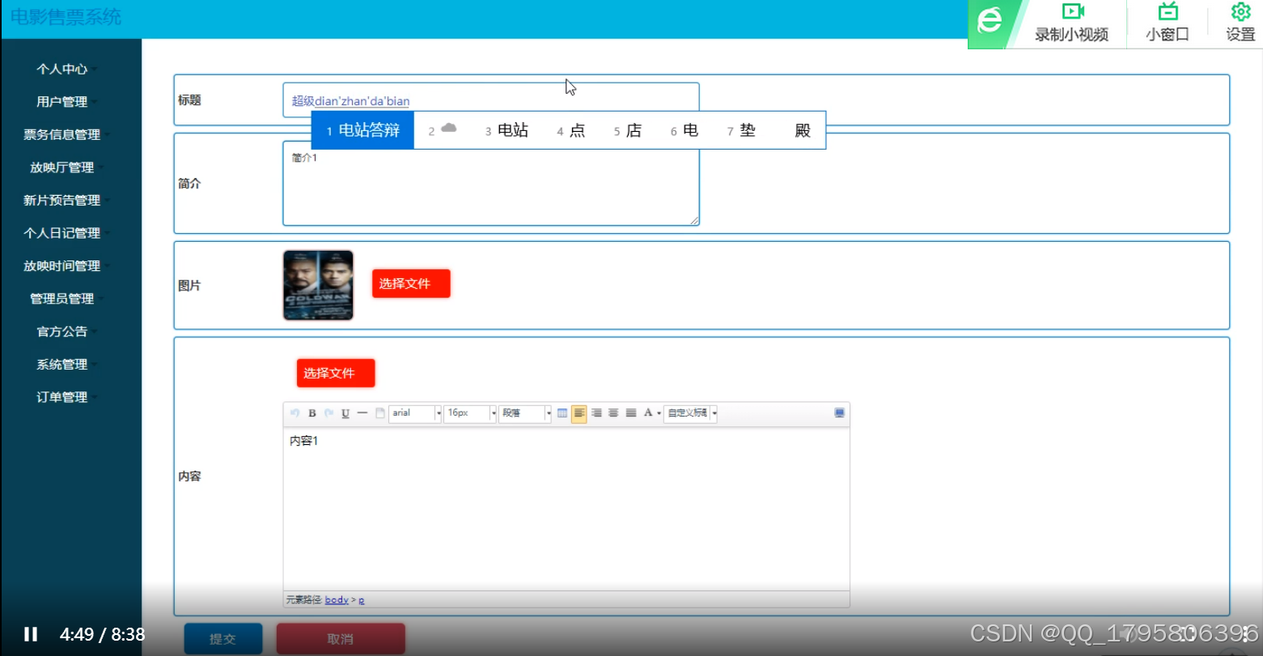1263x656 pixels.
Task: Toggle Underline formatting for the content text
Action: tap(345, 413)
